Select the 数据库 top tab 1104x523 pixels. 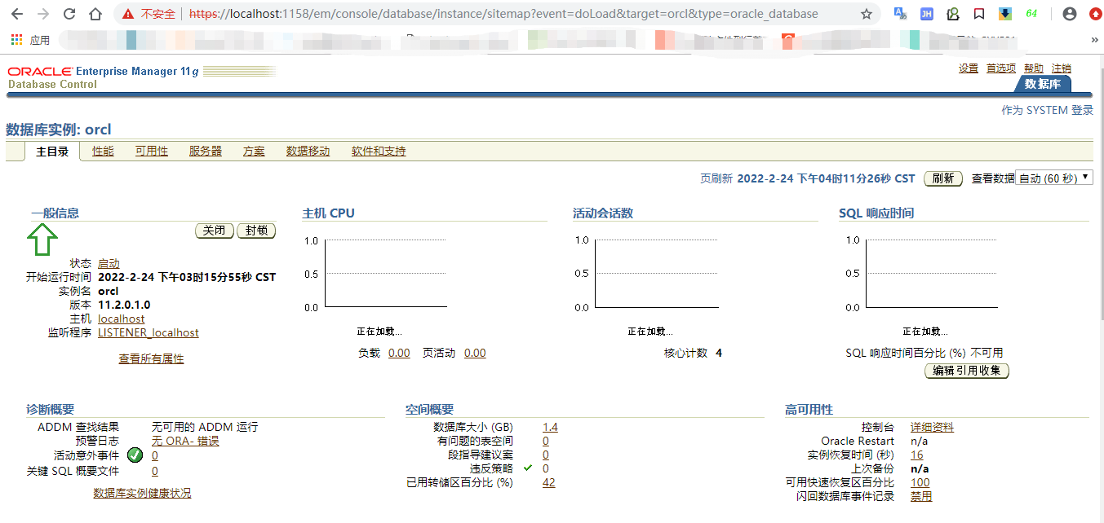(x=1042, y=84)
